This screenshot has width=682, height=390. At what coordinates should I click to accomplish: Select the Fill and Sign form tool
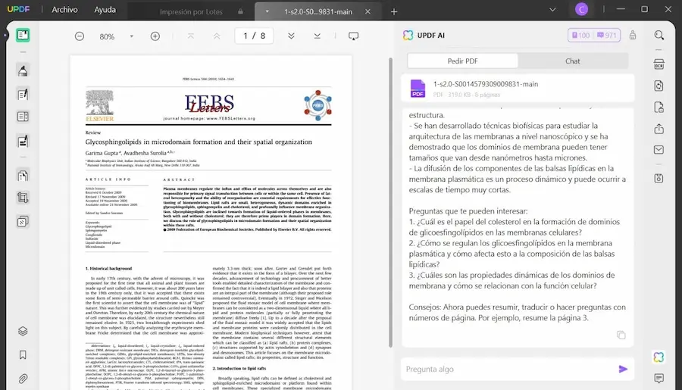pos(23,142)
